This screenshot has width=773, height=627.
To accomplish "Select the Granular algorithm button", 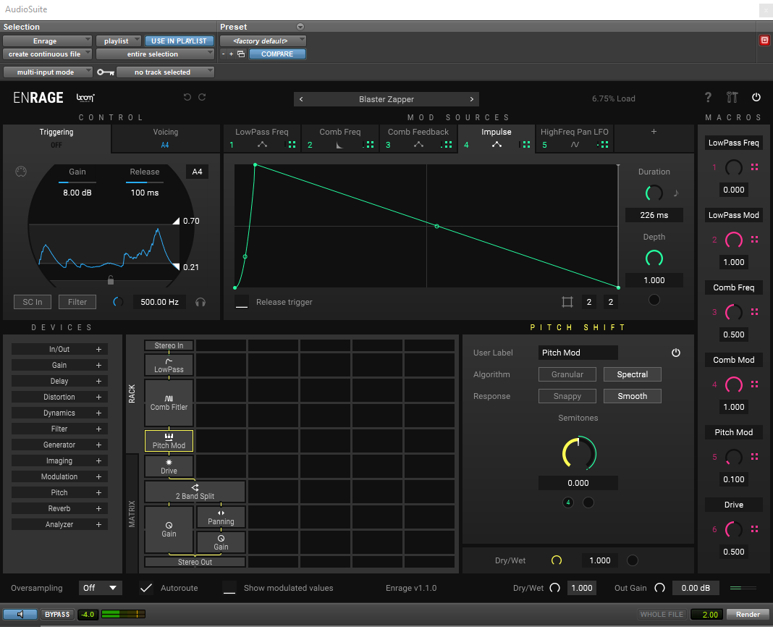I will point(567,374).
